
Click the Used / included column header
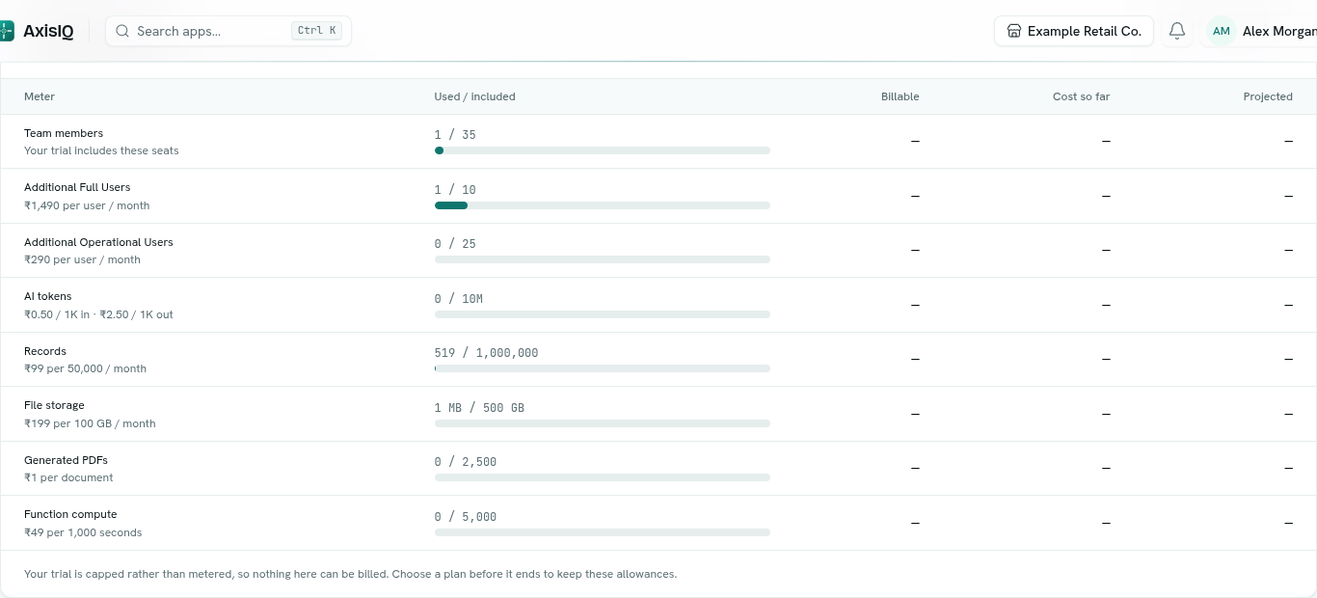click(474, 96)
